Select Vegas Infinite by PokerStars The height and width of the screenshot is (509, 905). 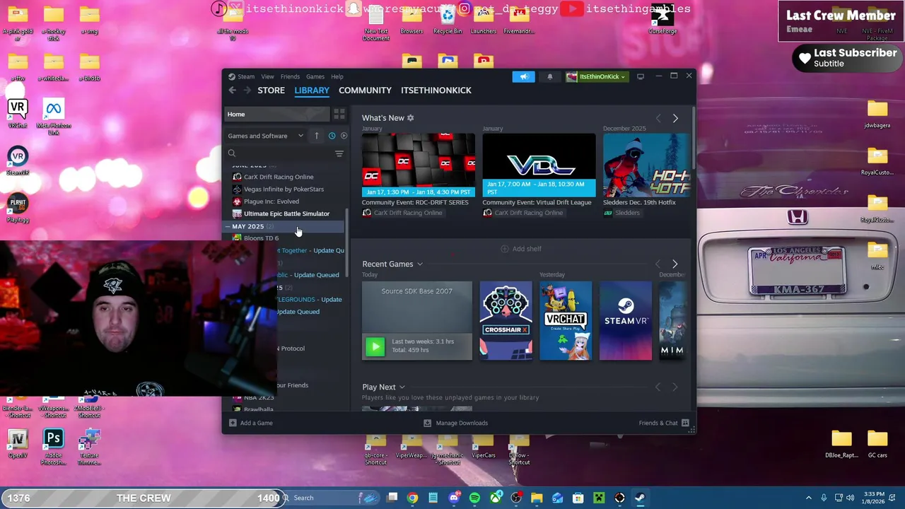coord(284,189)
